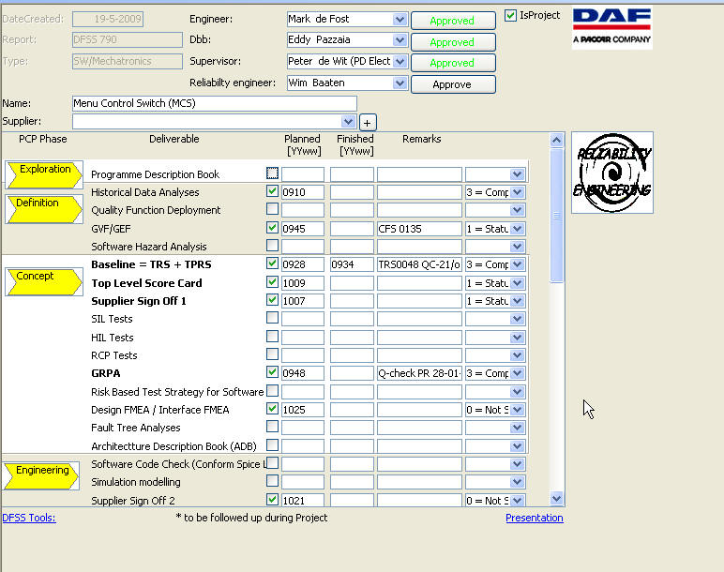Click the scroll down arrow of deliverables list
The image size is (724, 572).
coord(557,499)
